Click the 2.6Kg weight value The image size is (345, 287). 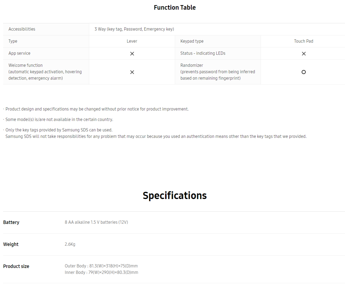tap(70, 244)
